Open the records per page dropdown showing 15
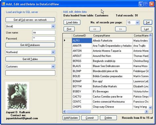 137,23
